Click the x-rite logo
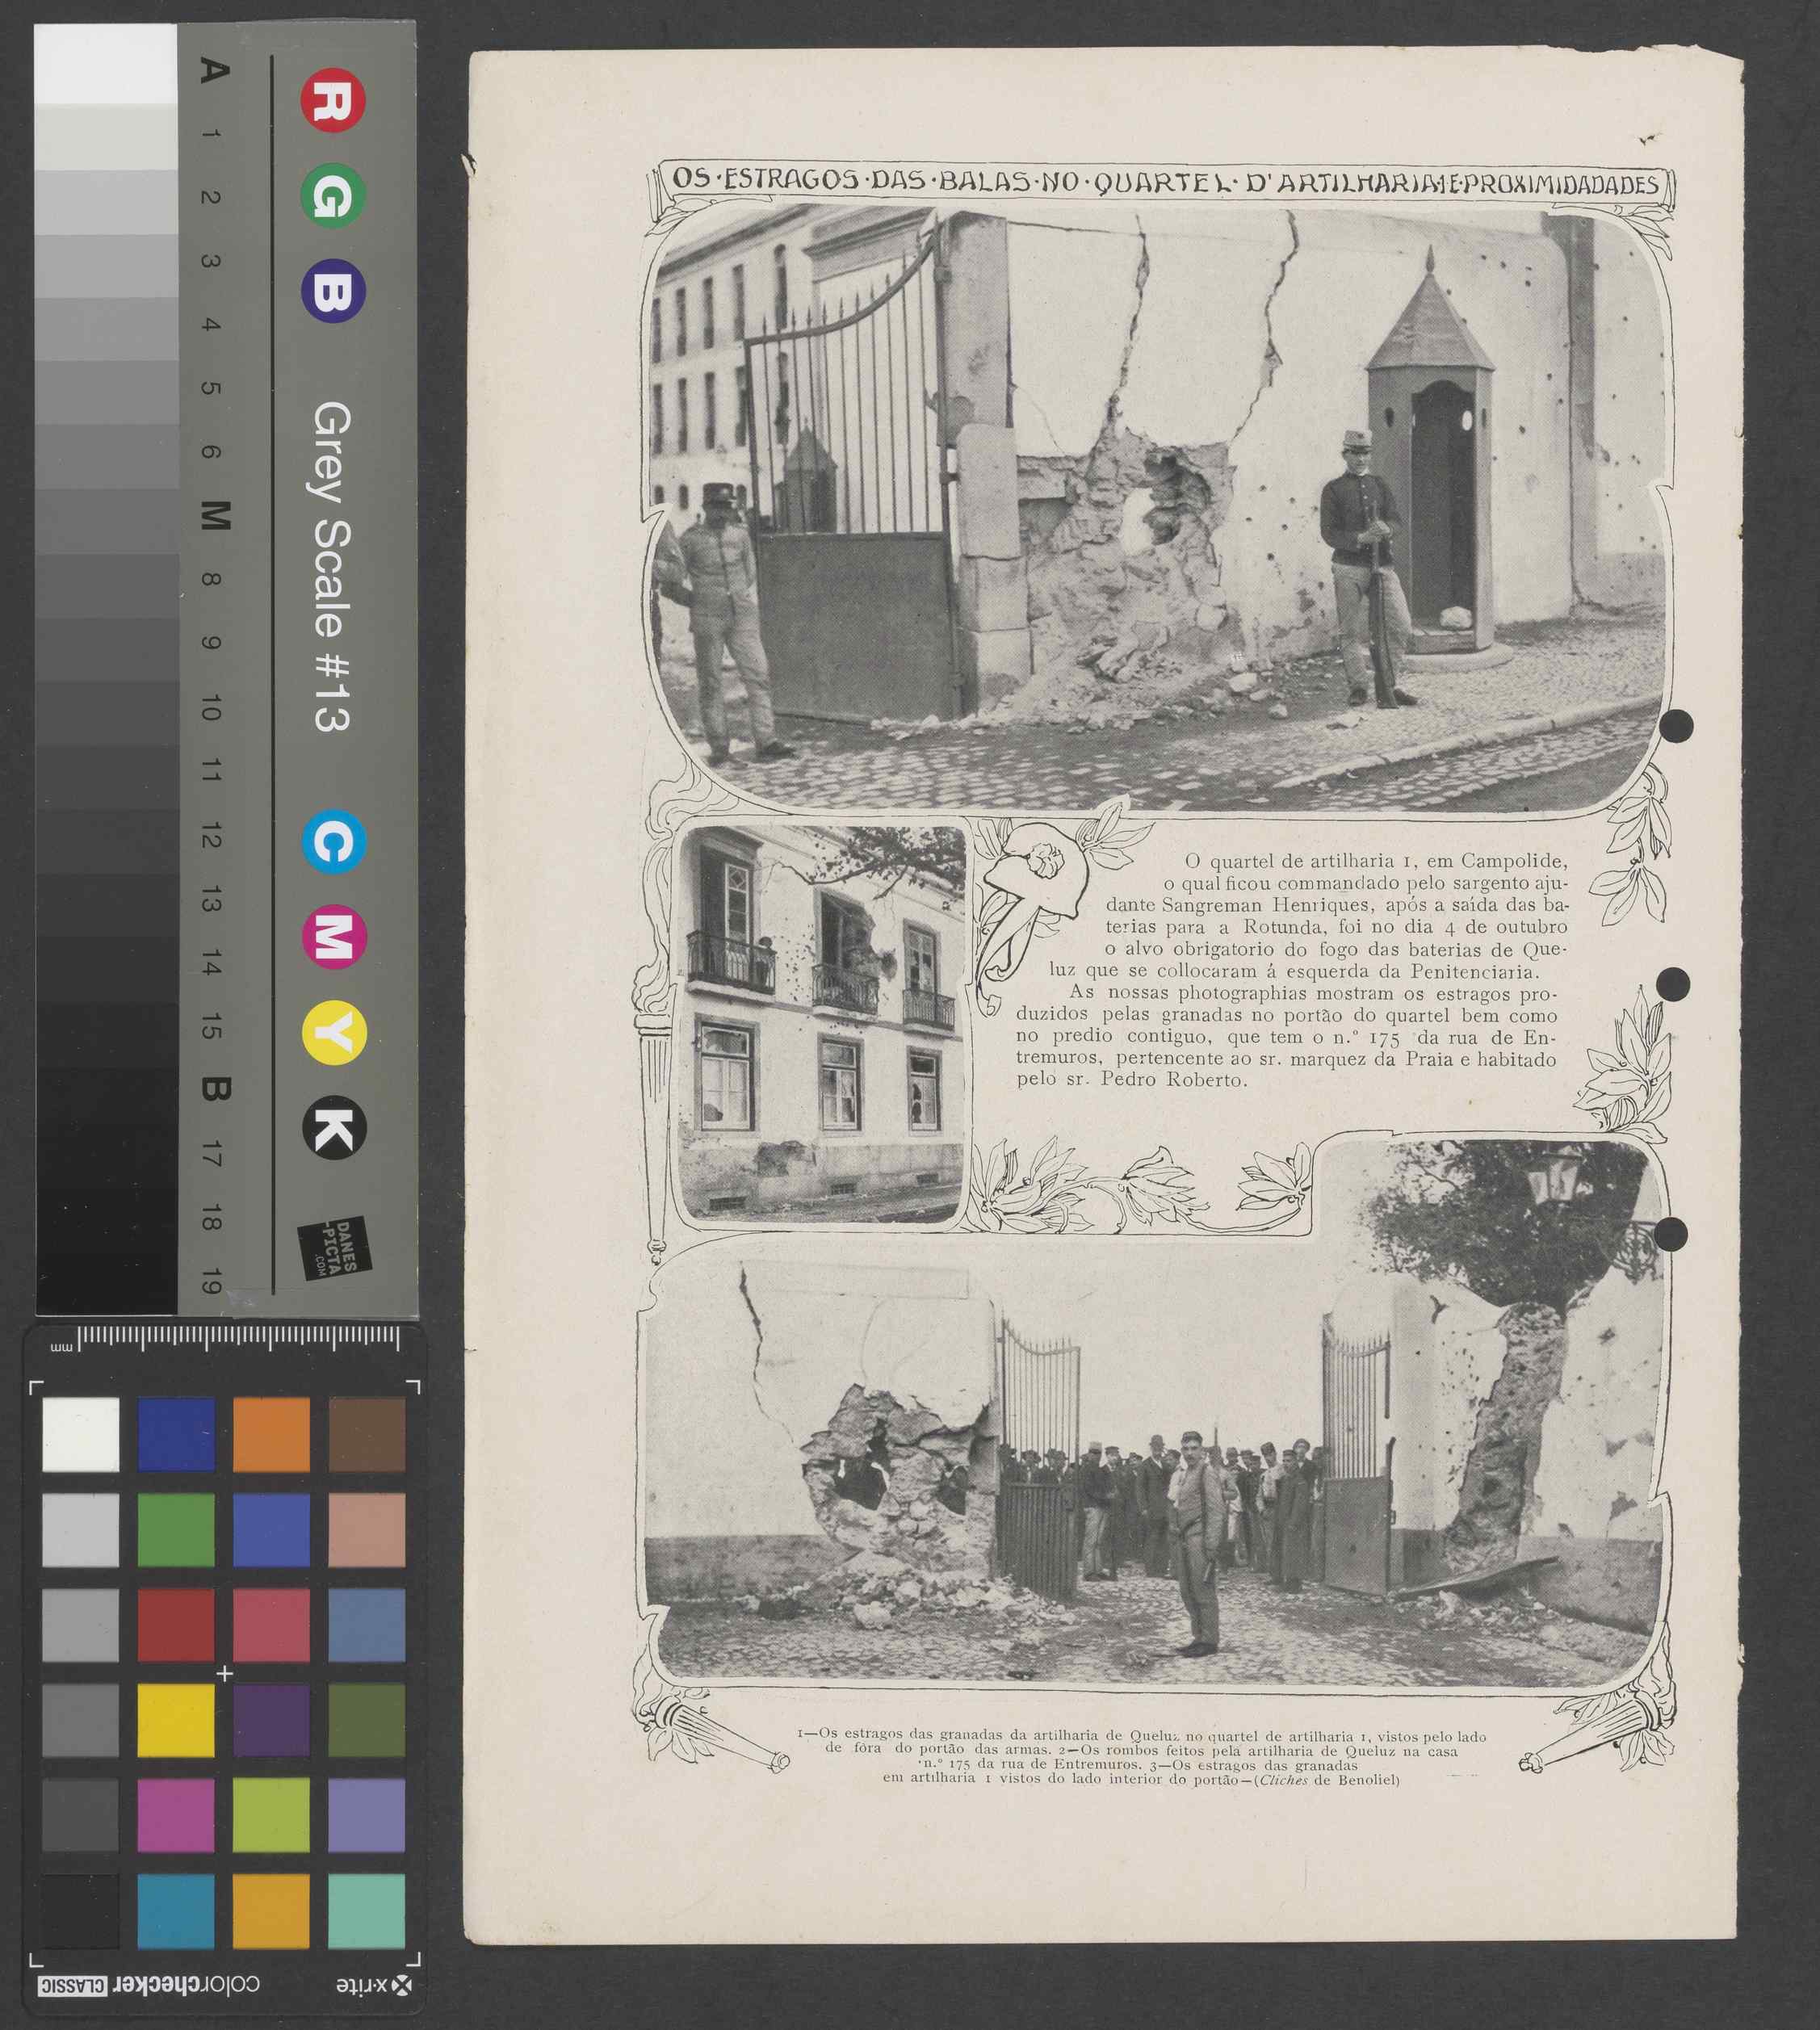Screen dimensions: 1820x2030 [x=374, y=1986]
